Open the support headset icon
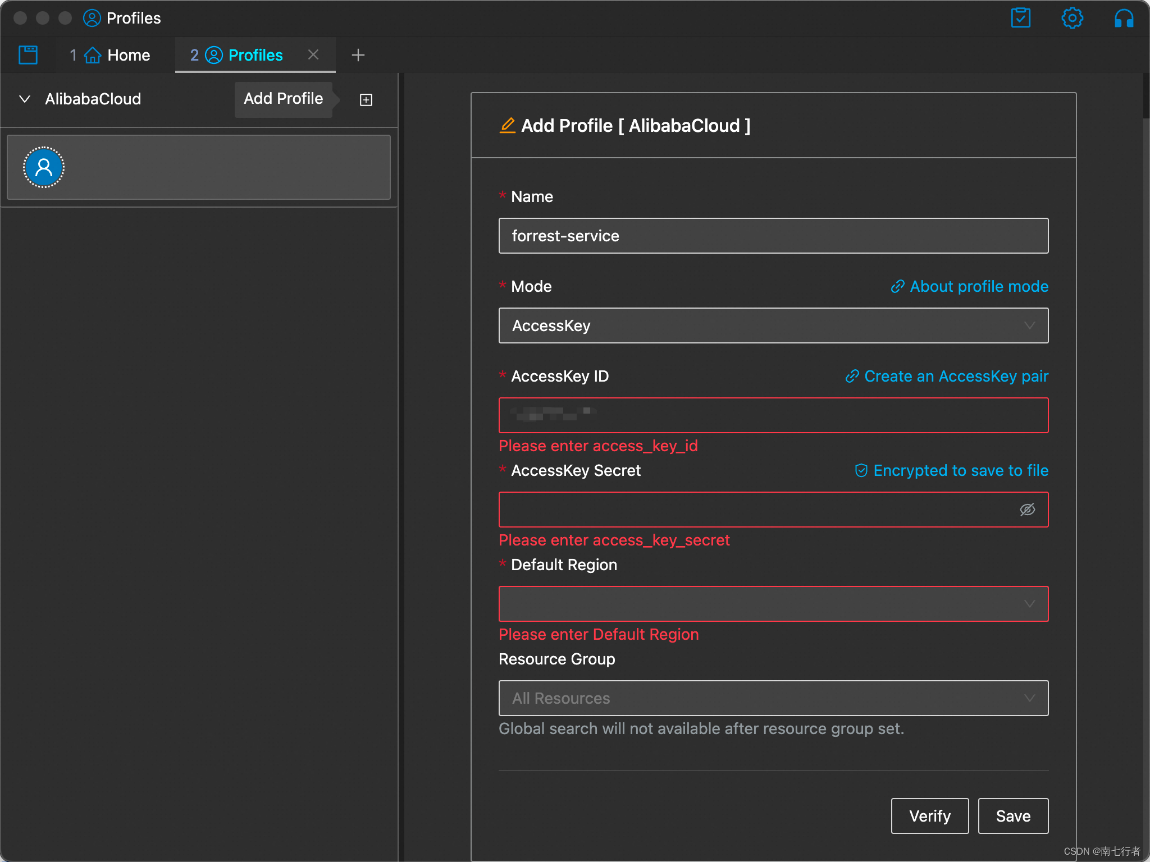Viewport: 1150px width, 862px height. [x=1124, y=18]
